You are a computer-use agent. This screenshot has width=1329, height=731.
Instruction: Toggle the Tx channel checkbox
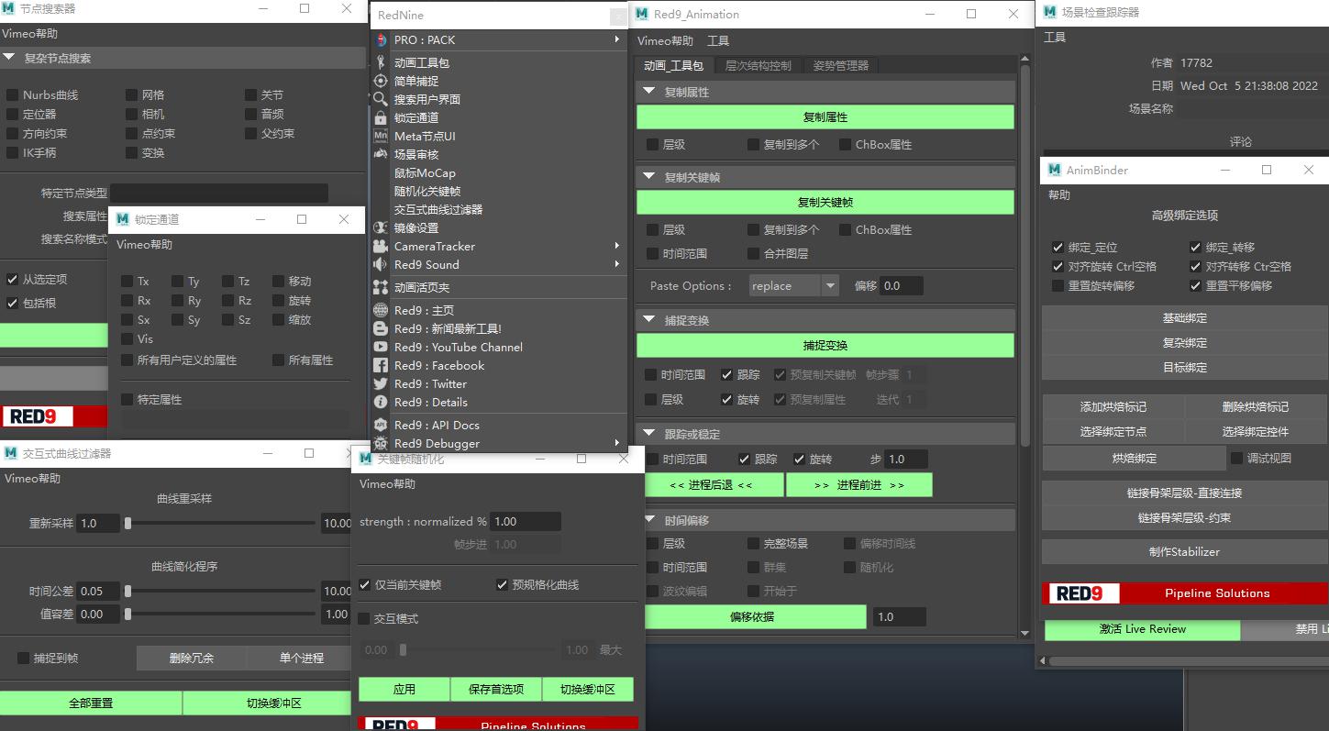coord(127,282)
